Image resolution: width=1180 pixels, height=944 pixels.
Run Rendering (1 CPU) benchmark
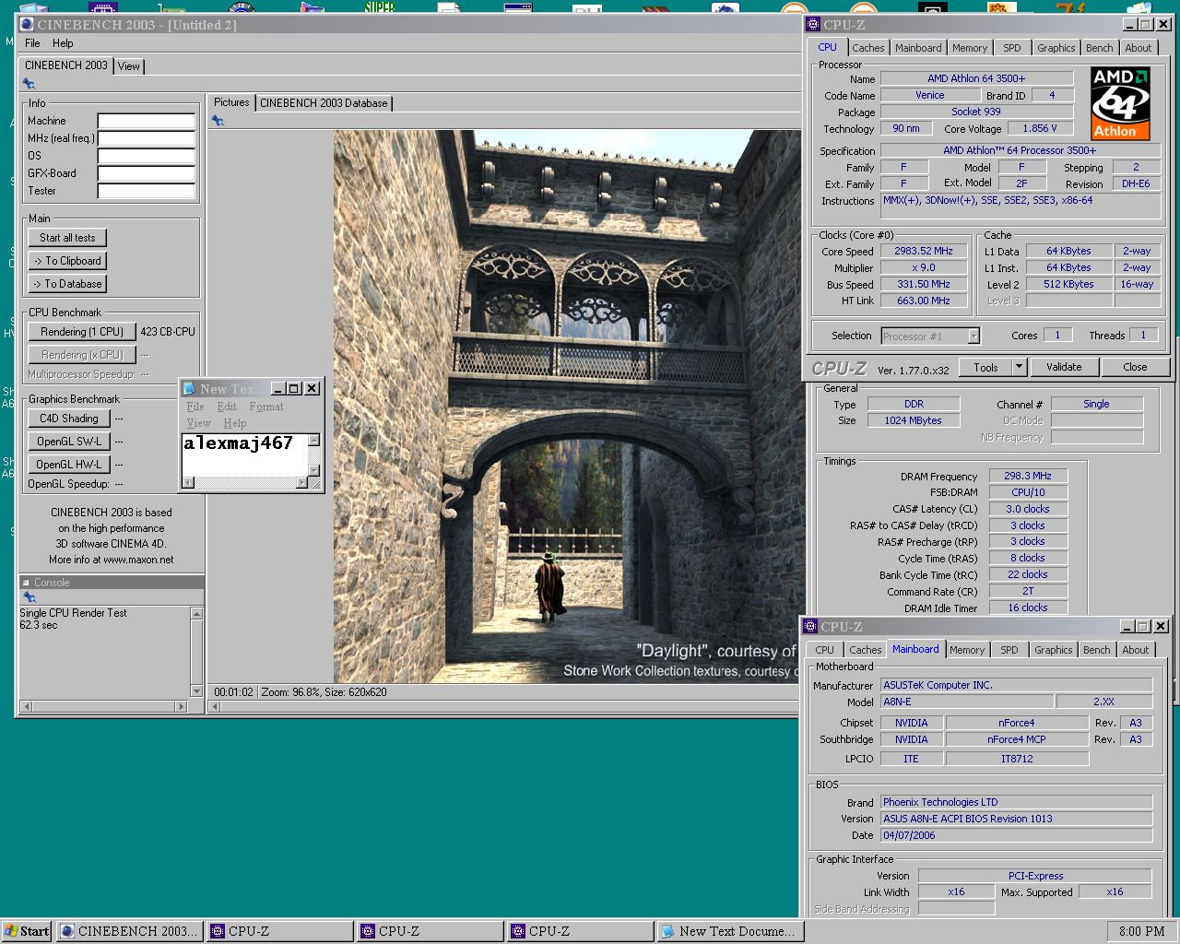82,332
